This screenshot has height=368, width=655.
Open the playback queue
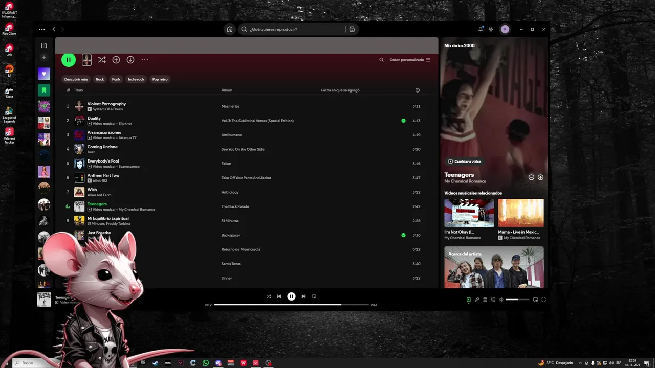coord(485,300)
